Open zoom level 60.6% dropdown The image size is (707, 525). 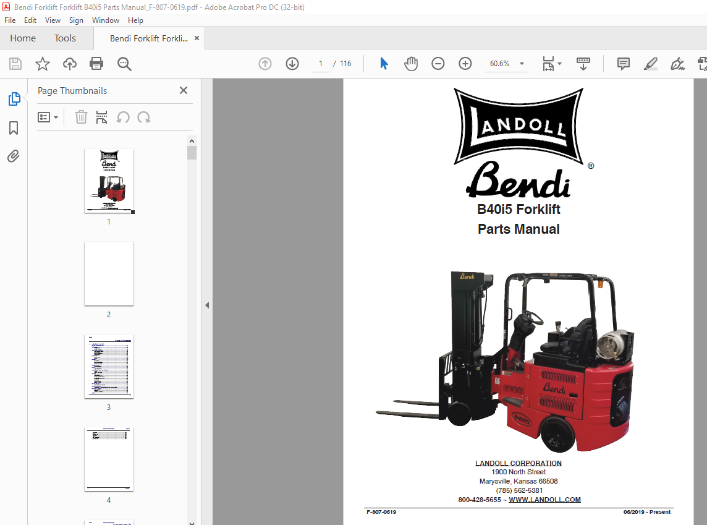522,64
